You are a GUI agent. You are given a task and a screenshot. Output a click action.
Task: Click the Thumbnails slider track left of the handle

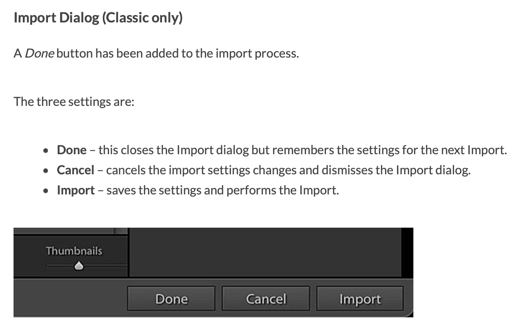click(x=60, y=266)
